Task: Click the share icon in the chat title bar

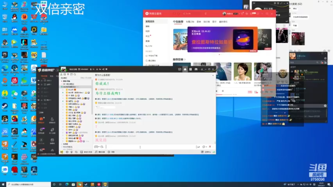Action: (x=103, y=69)
